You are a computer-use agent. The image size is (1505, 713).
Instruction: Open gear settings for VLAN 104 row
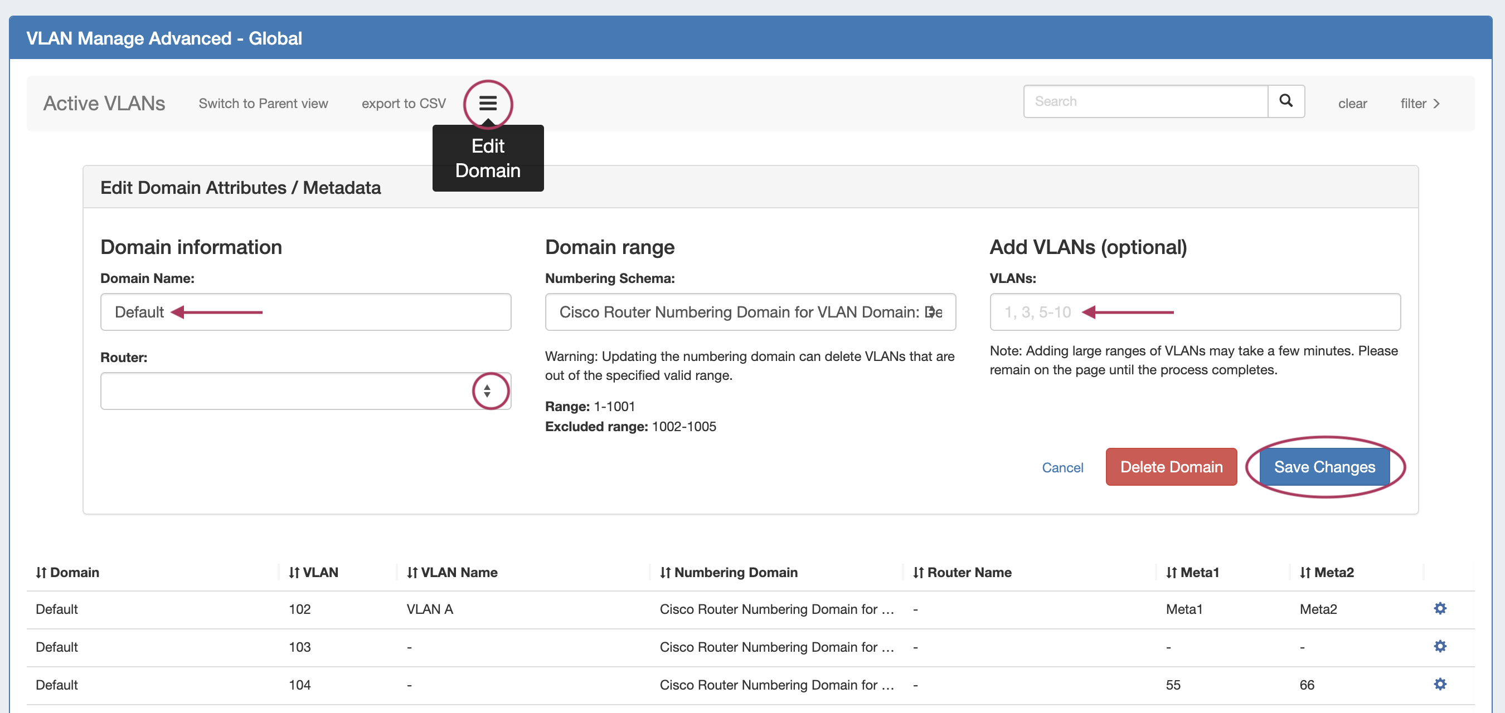[x=1440, y=684]
